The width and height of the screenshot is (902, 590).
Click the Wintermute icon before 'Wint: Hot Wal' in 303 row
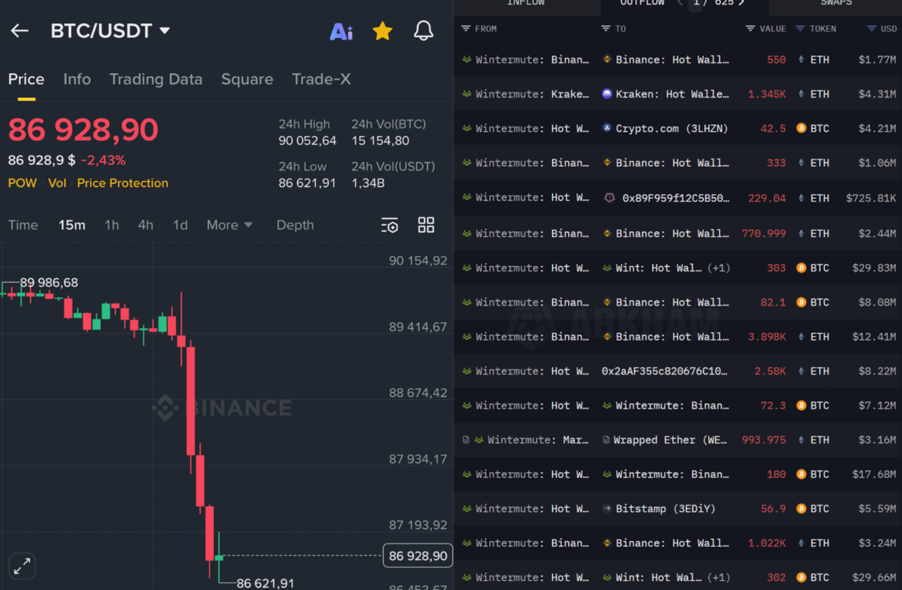(607, 268)
